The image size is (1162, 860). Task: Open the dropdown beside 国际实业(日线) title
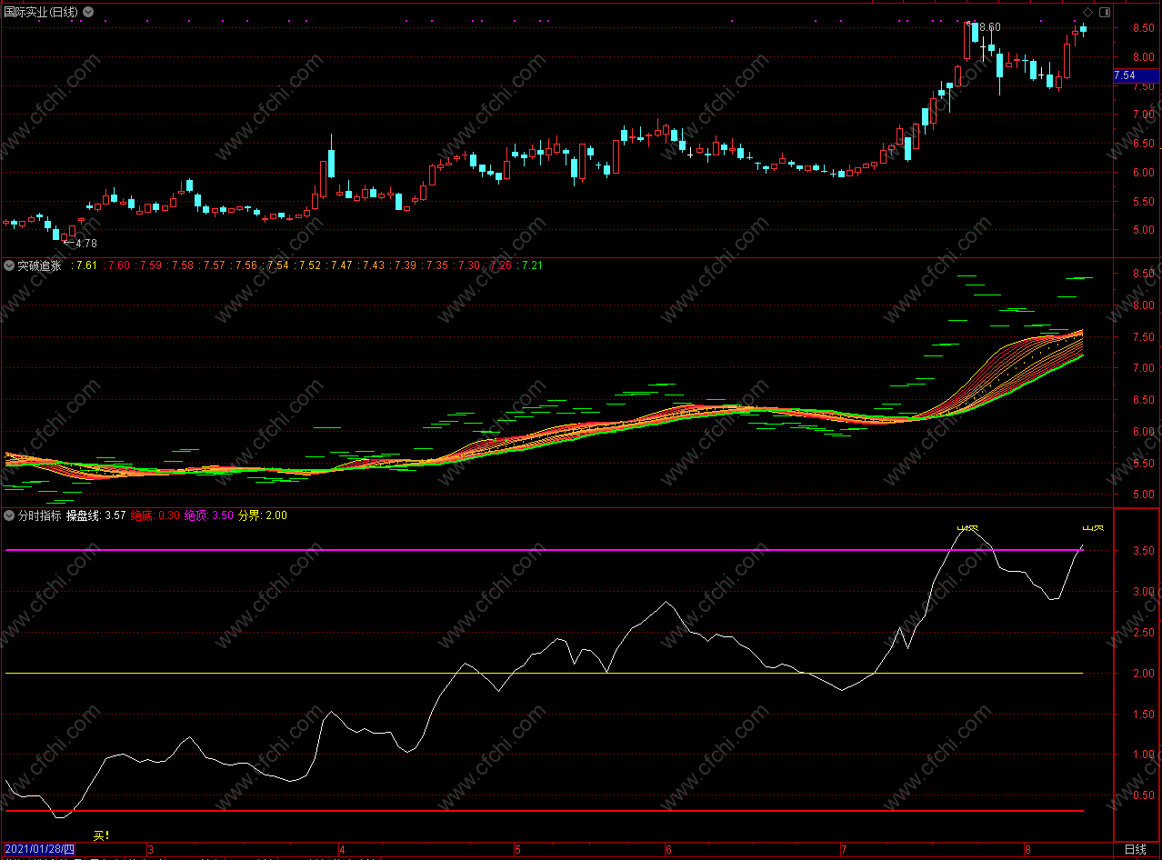[87, 12]
